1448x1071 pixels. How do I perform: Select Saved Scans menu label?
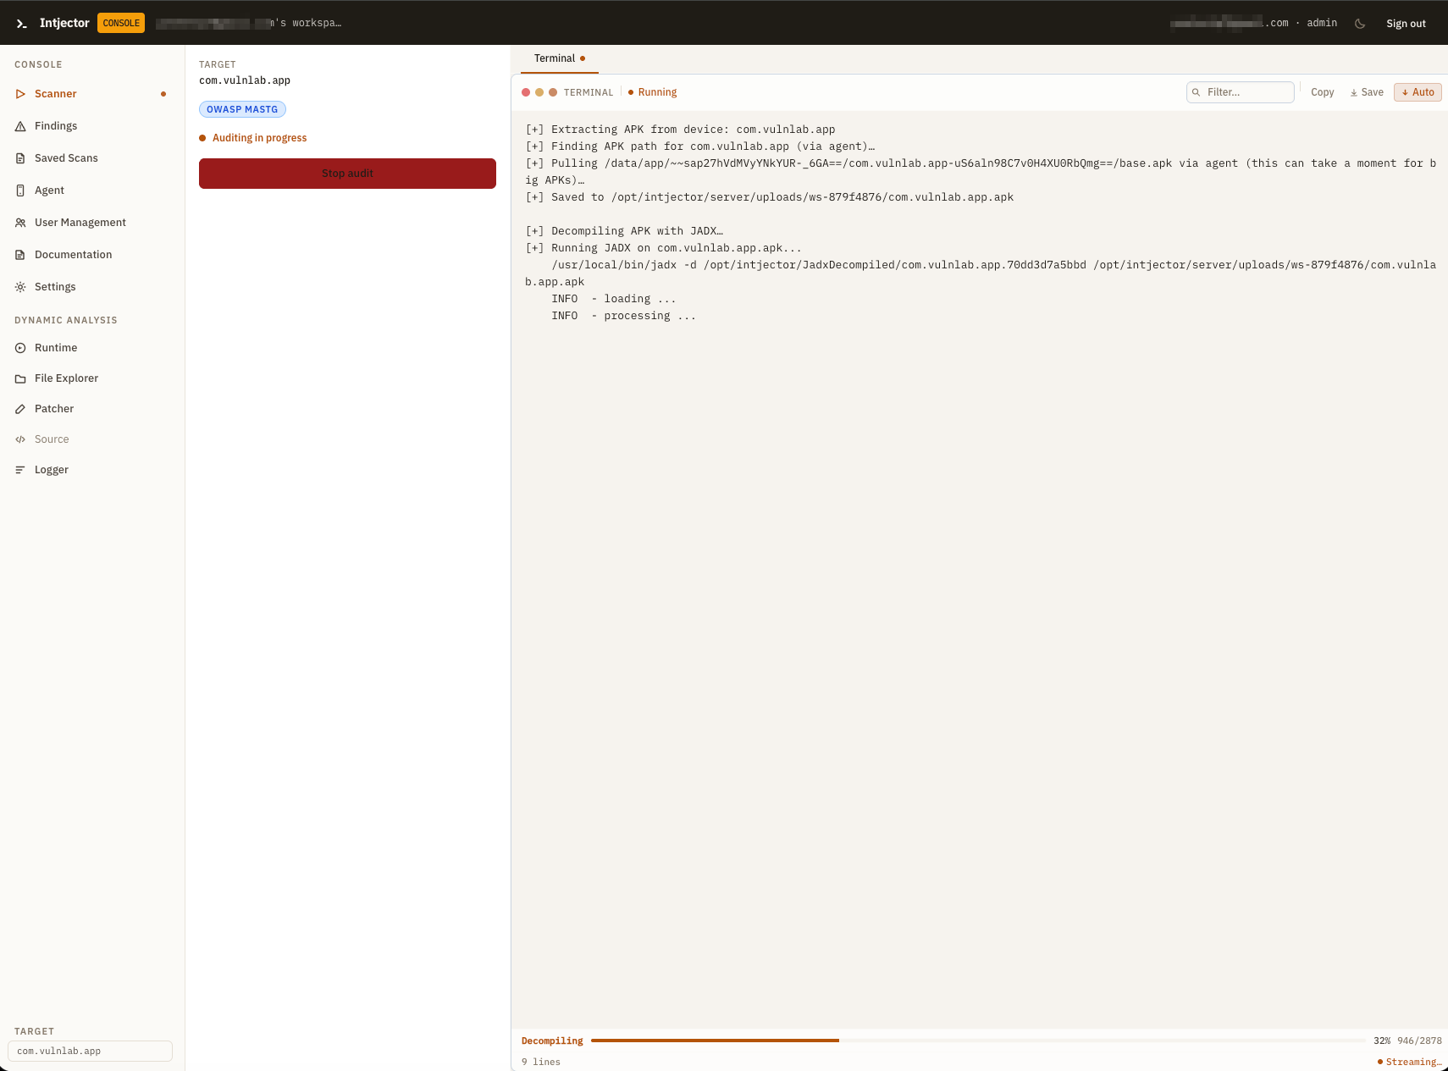pyautogui.click(x=66, y=158)
